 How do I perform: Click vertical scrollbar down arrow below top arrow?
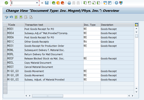[x=136, y=32]
